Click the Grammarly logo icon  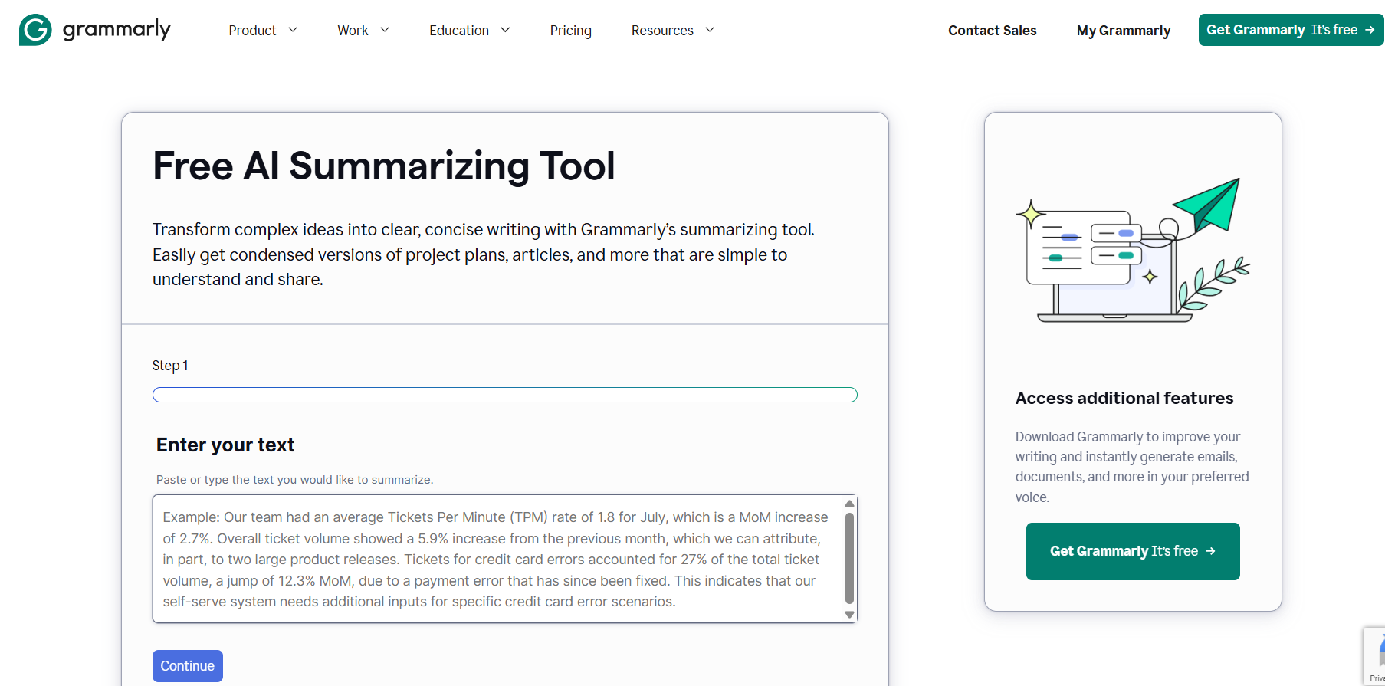click(x=35, y=30)
